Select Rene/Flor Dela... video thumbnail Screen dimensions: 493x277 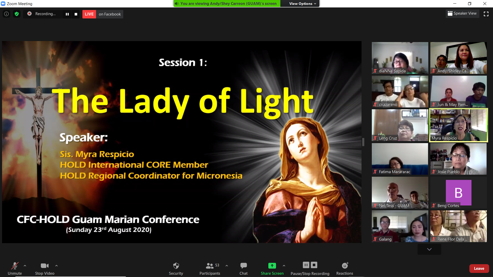[x=459, y=226]
